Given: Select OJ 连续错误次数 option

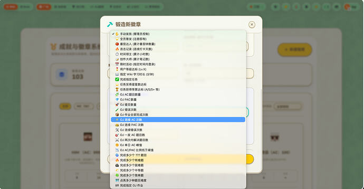Looking at the screenshot, I should pyautogui.click(x=178, y=130).
